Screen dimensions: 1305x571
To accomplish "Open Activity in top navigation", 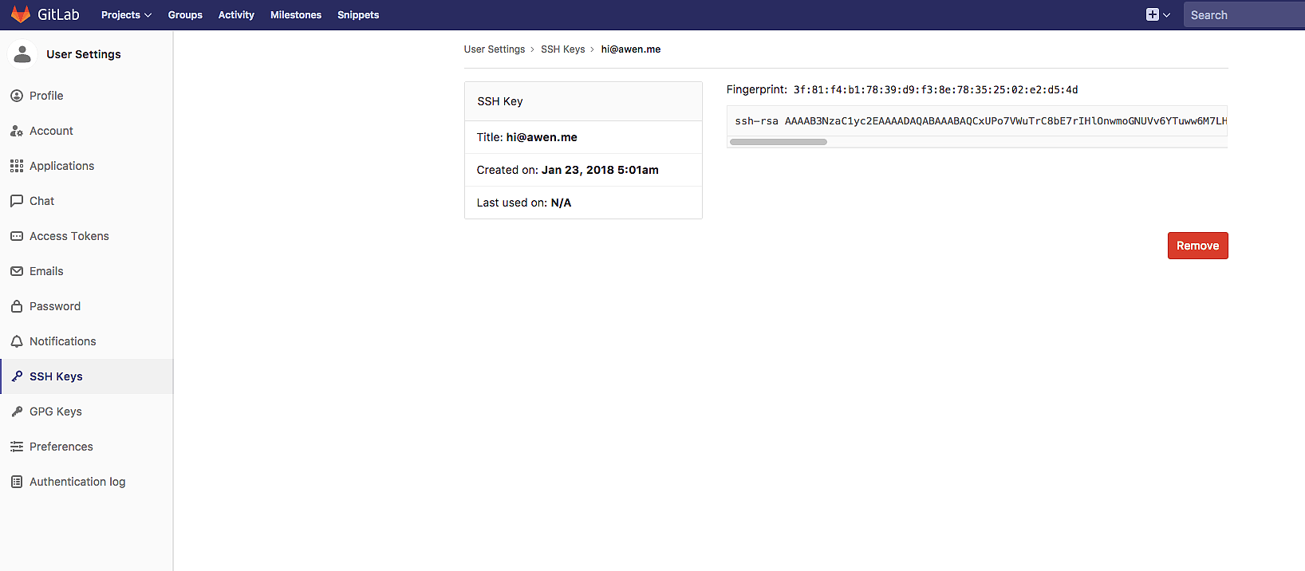I will coord(236,15).
